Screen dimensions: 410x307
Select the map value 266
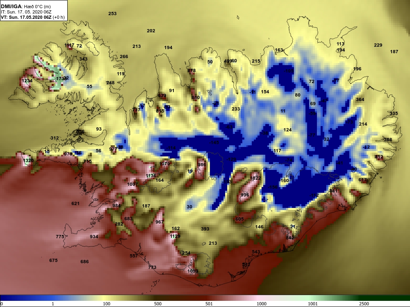point(124,56)
